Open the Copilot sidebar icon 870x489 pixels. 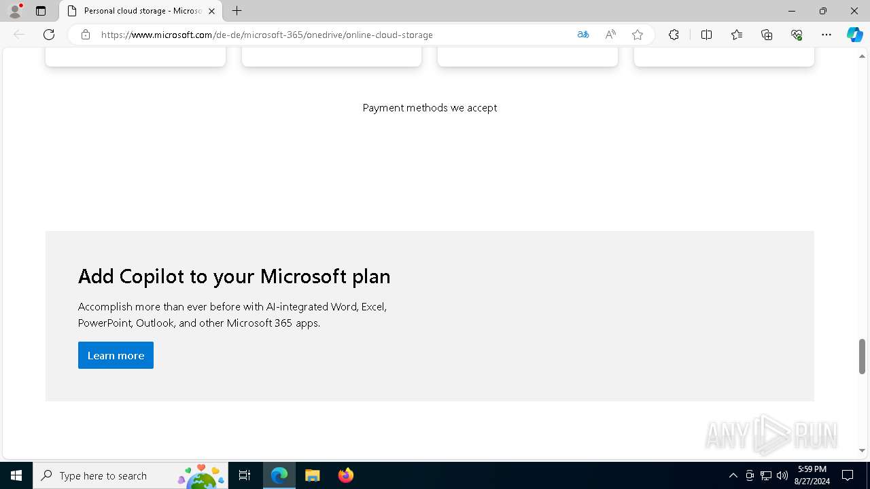854,35
